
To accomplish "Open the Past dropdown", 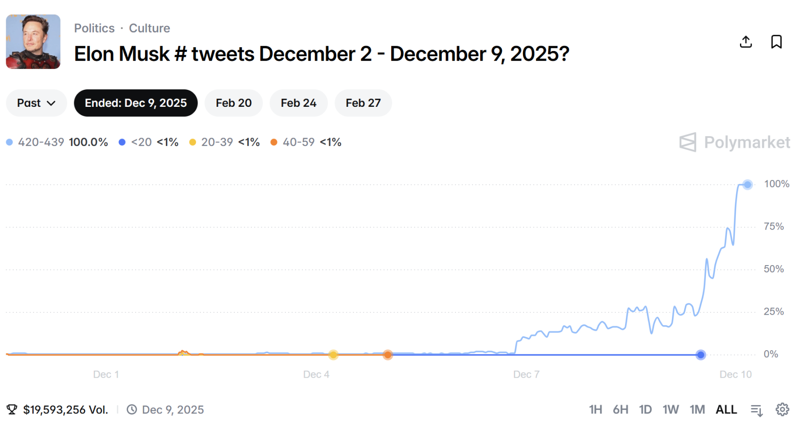I will coord(36,103).
